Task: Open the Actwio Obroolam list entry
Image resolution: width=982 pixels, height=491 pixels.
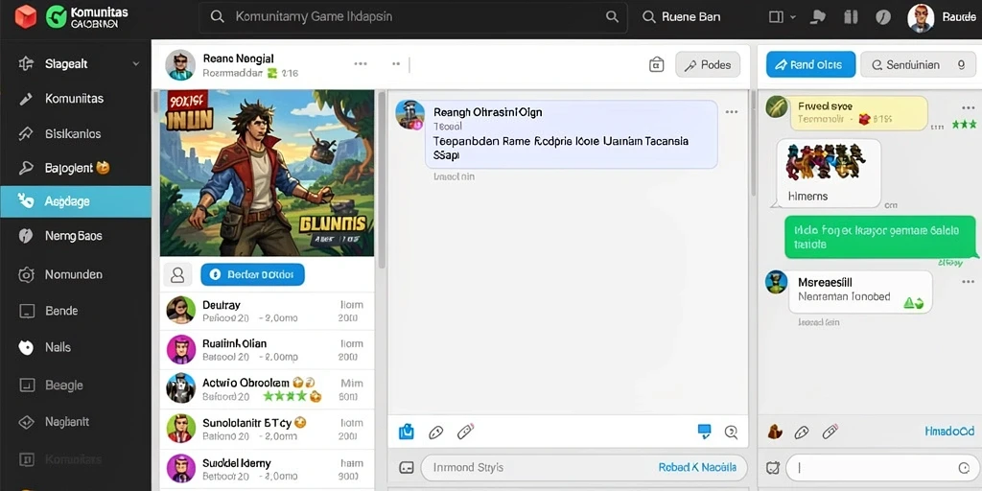Action: 267,388
